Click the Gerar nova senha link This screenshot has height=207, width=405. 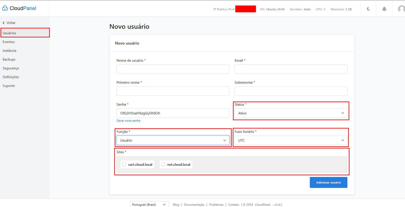click(128, 121)
